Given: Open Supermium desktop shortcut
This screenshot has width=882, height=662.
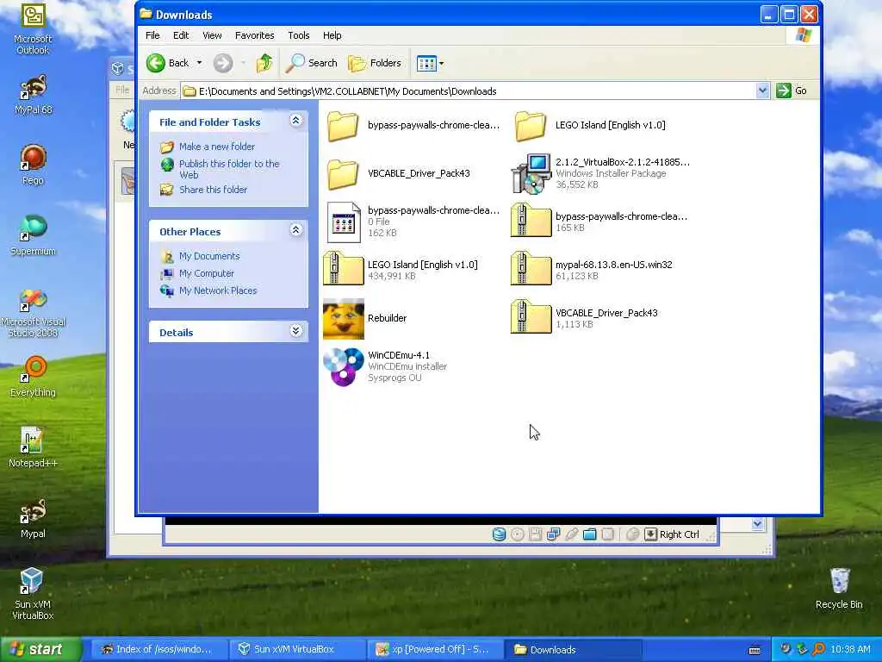Looking at the screenshot, I should 34,235.
